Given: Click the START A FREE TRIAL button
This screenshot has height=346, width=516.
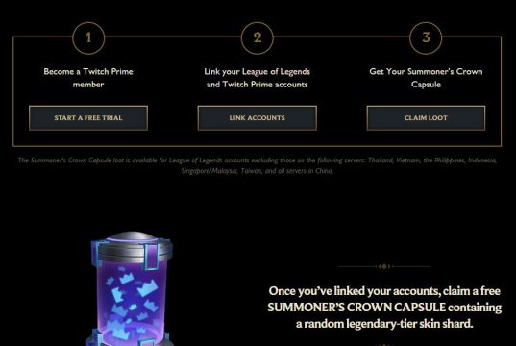Looking at the screenshot, I should pyautogui.click(x=88, y=118).
